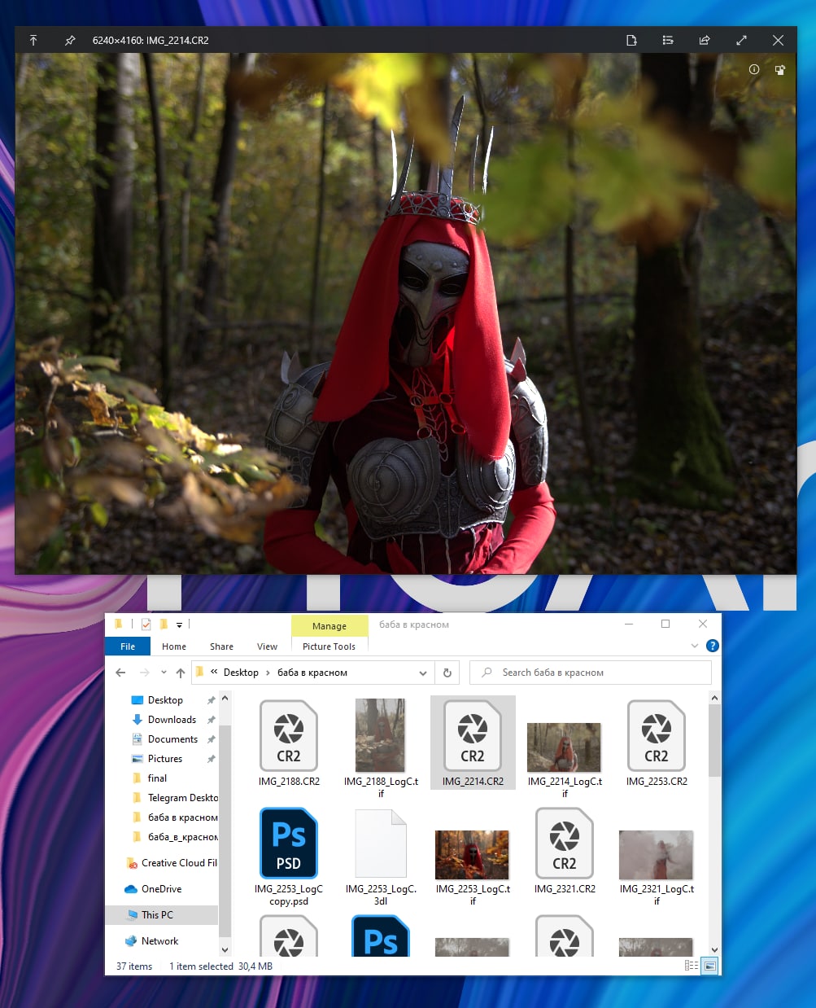816x1008 pixels.
Task: Pin the image viewer window
Action: (70, 40)
